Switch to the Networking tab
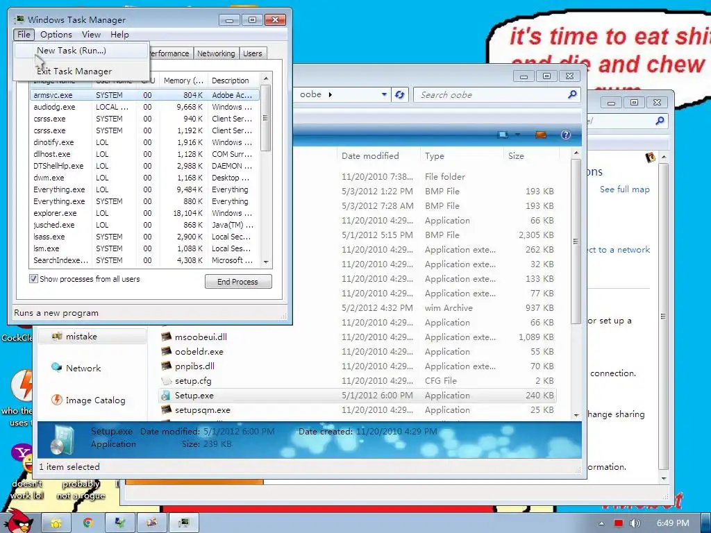The image size is (711, 533). pos(216,53)
